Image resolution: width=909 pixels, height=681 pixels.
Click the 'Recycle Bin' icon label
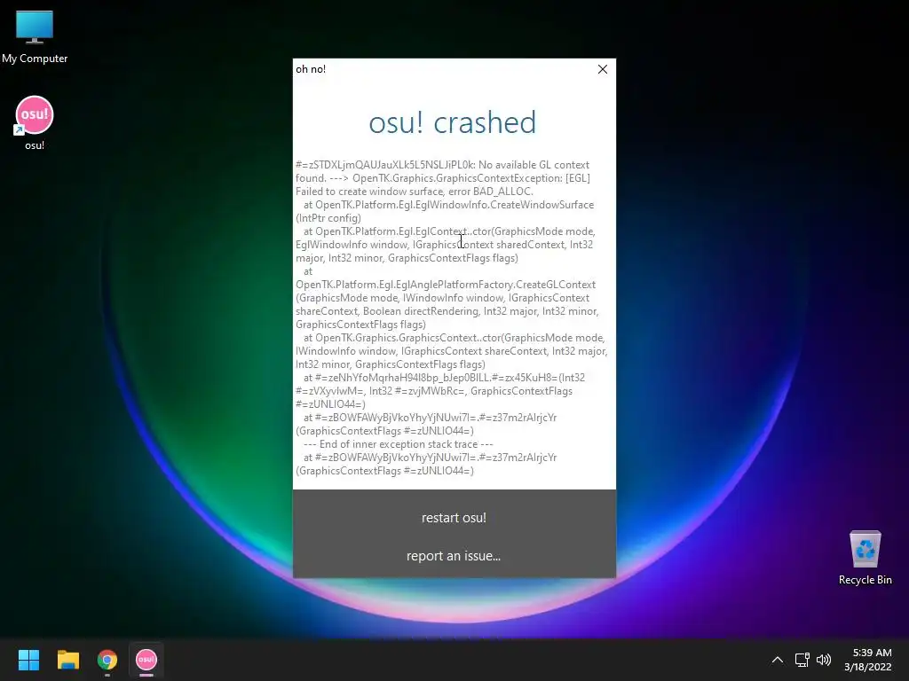pos(865,580)
